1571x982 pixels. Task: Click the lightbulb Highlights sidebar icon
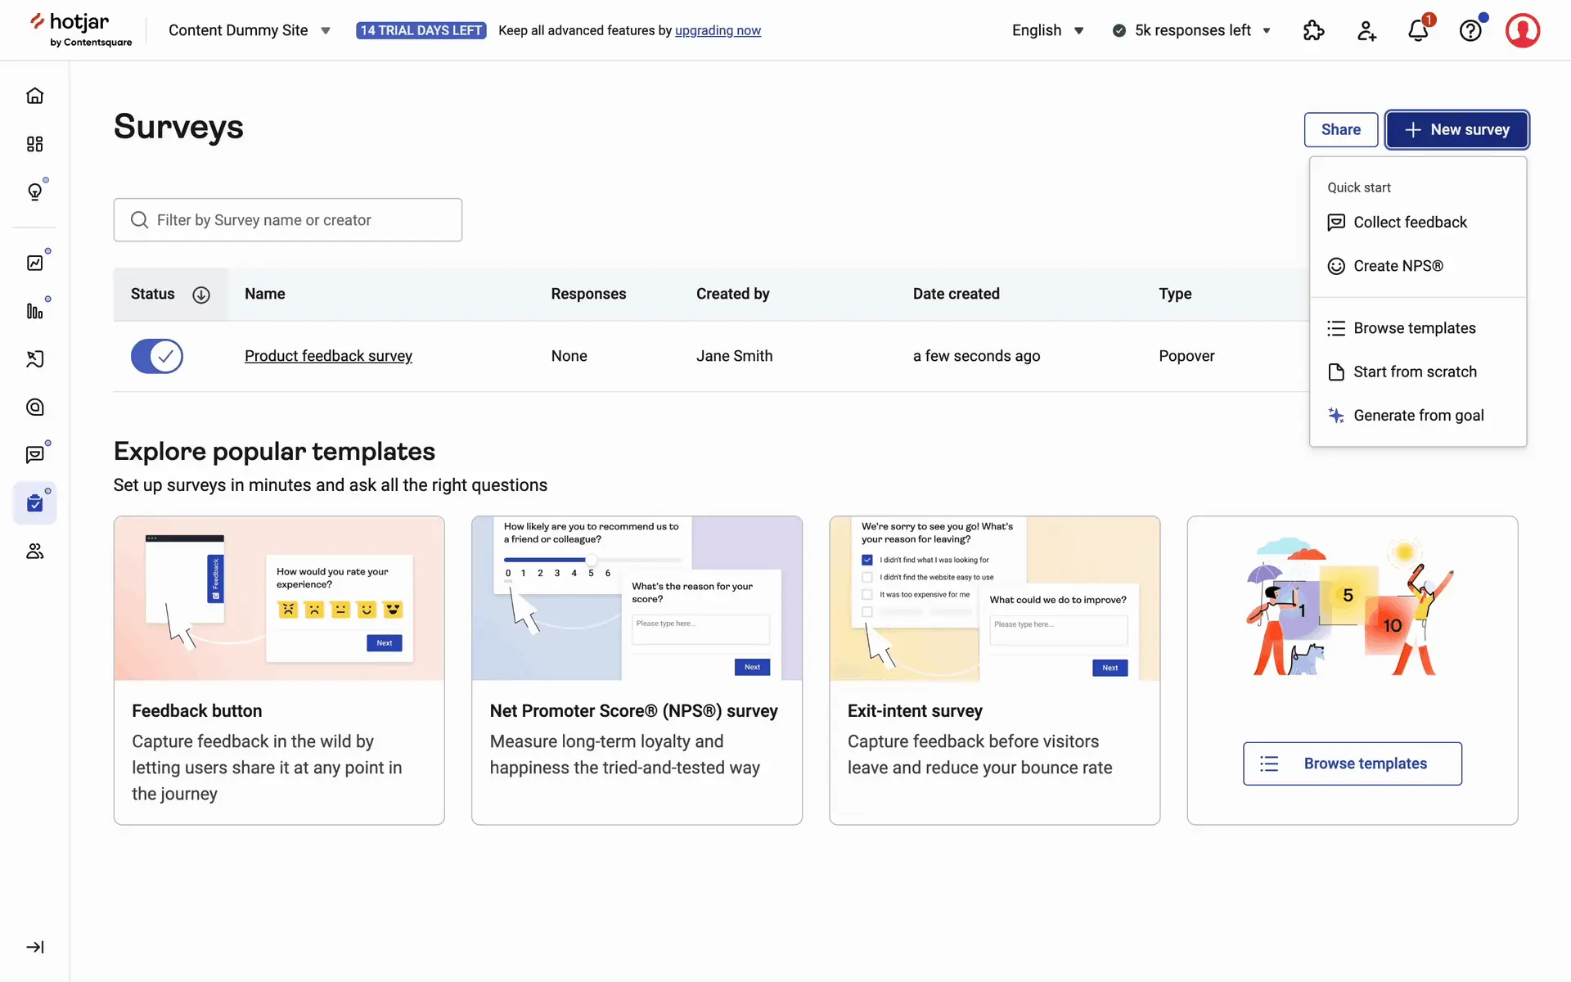pyautogui.click(x=34, y=191)
